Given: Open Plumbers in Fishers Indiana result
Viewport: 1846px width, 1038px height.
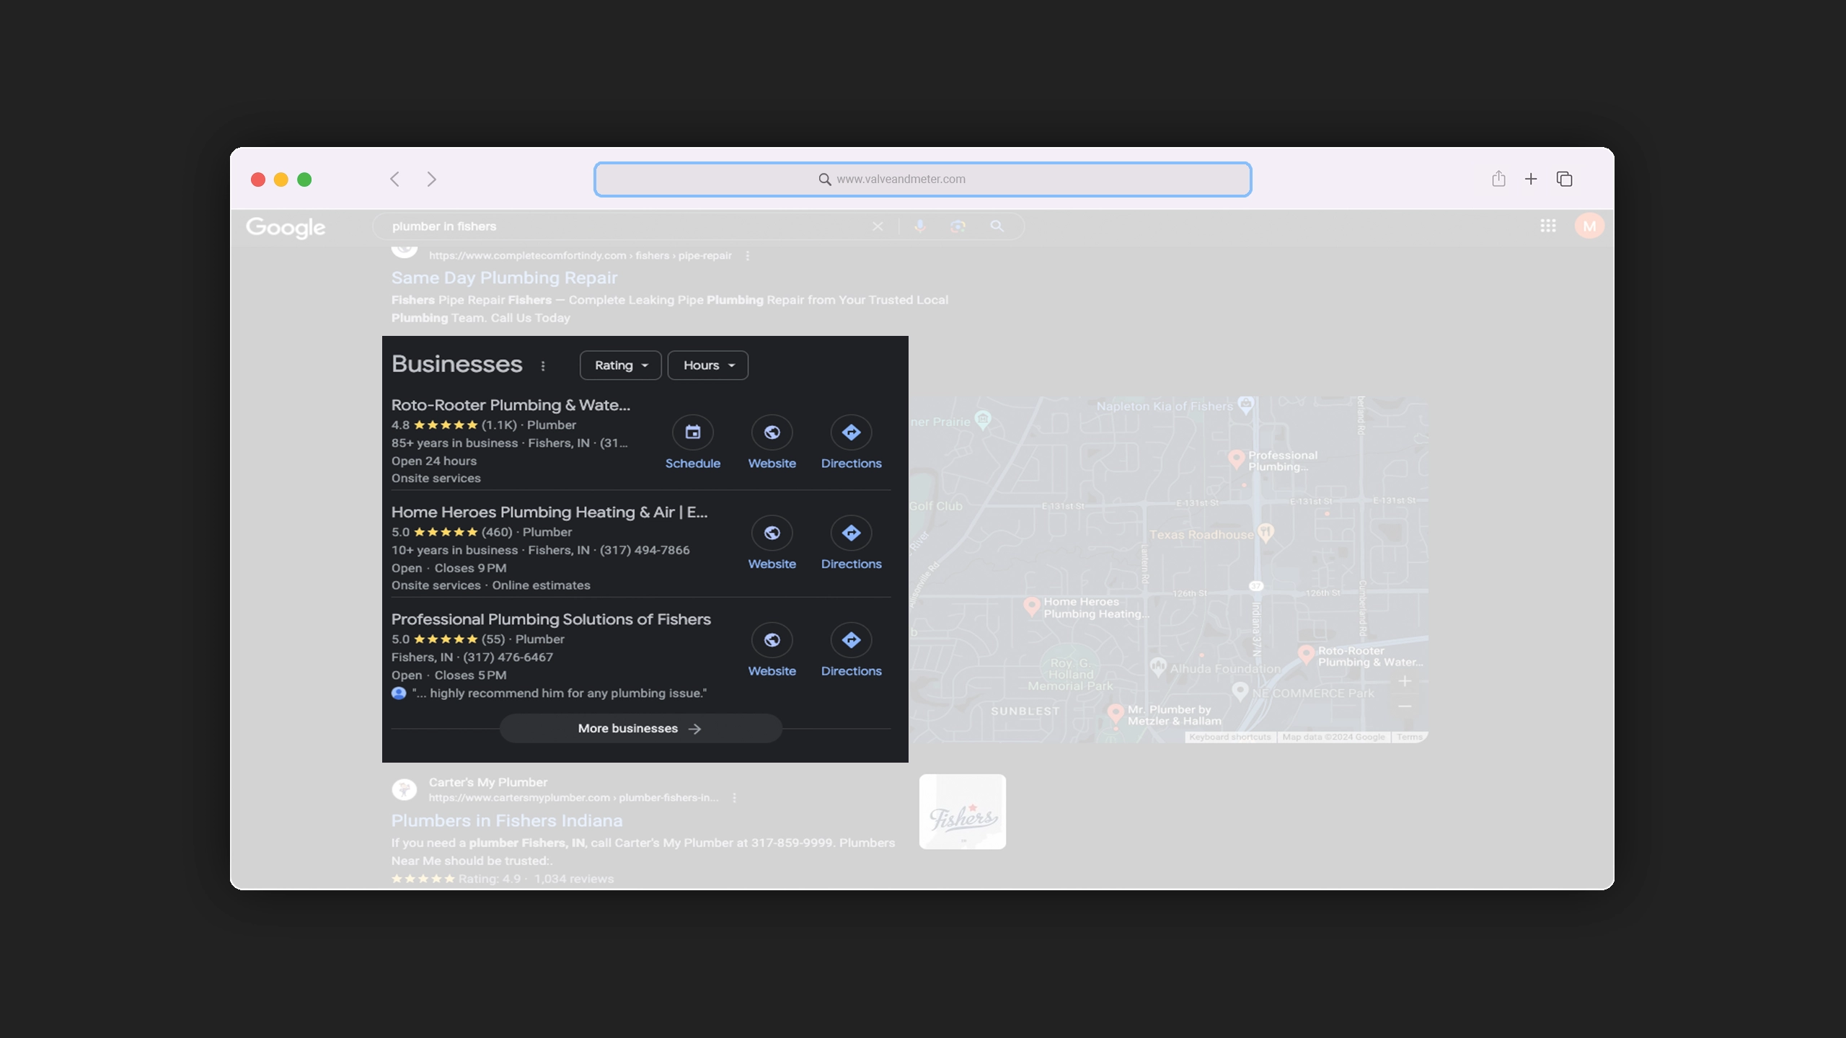Looking at the screenshot, I should [507, 820].
